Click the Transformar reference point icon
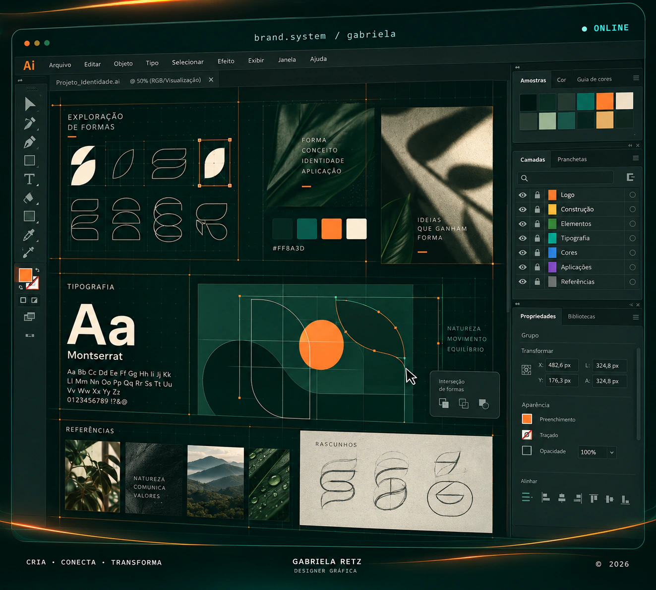The image size is (656, 590). point(527,370)
